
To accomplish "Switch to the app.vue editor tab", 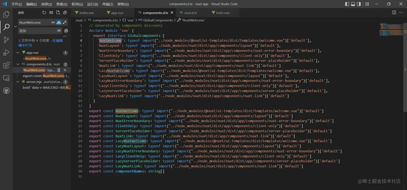I will 117,13.
